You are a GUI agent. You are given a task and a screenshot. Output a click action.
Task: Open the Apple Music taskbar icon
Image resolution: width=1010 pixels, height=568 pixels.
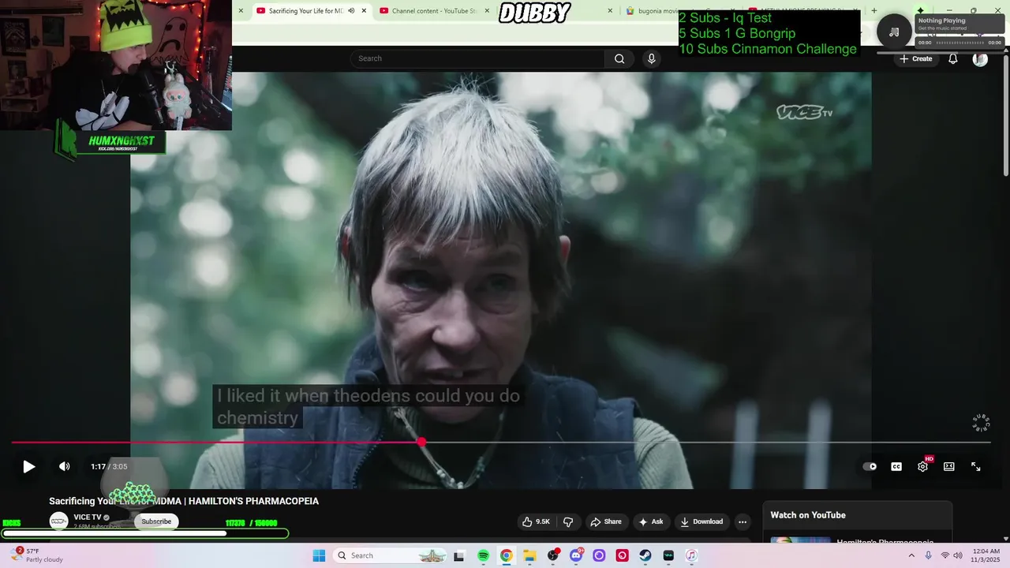click(691, 555)
